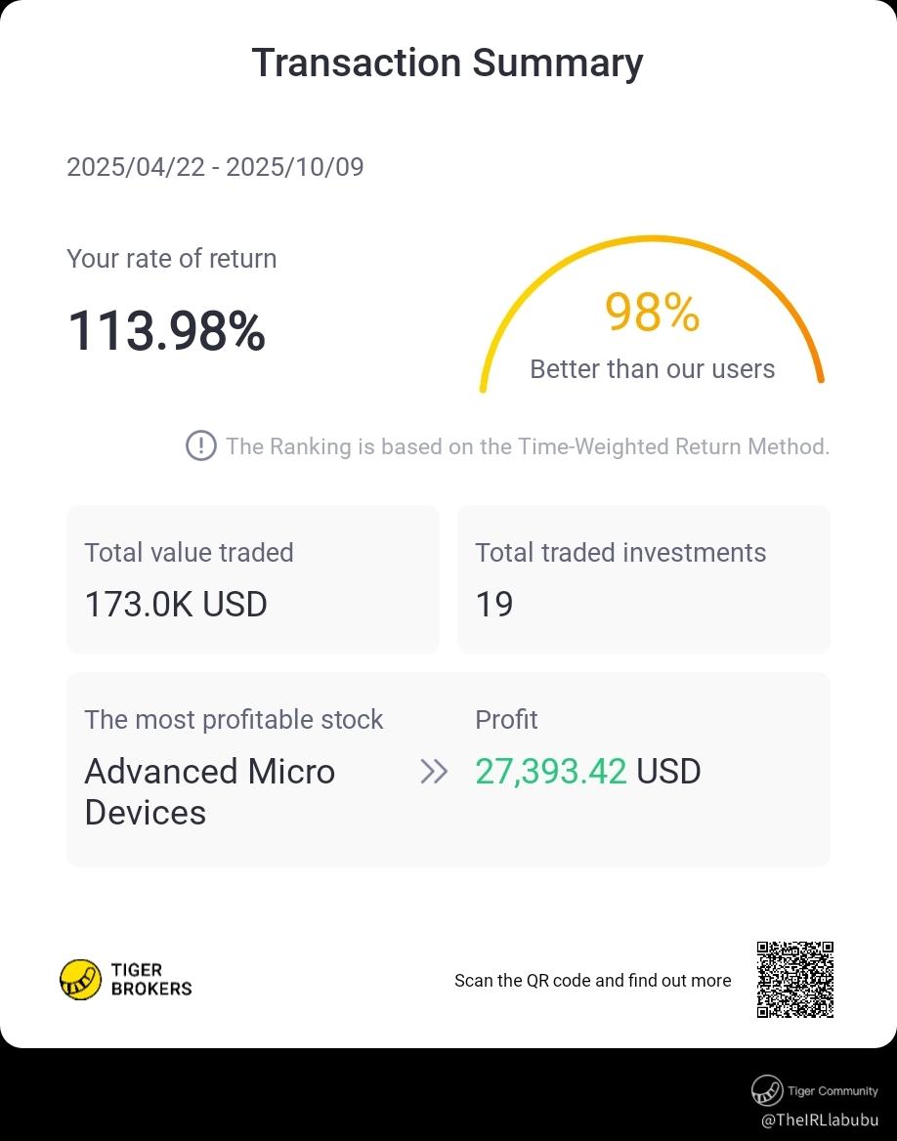This screenshot has width=897, height=1141.
Task: Click the 98% gauge arc
Action: [652, 313]
